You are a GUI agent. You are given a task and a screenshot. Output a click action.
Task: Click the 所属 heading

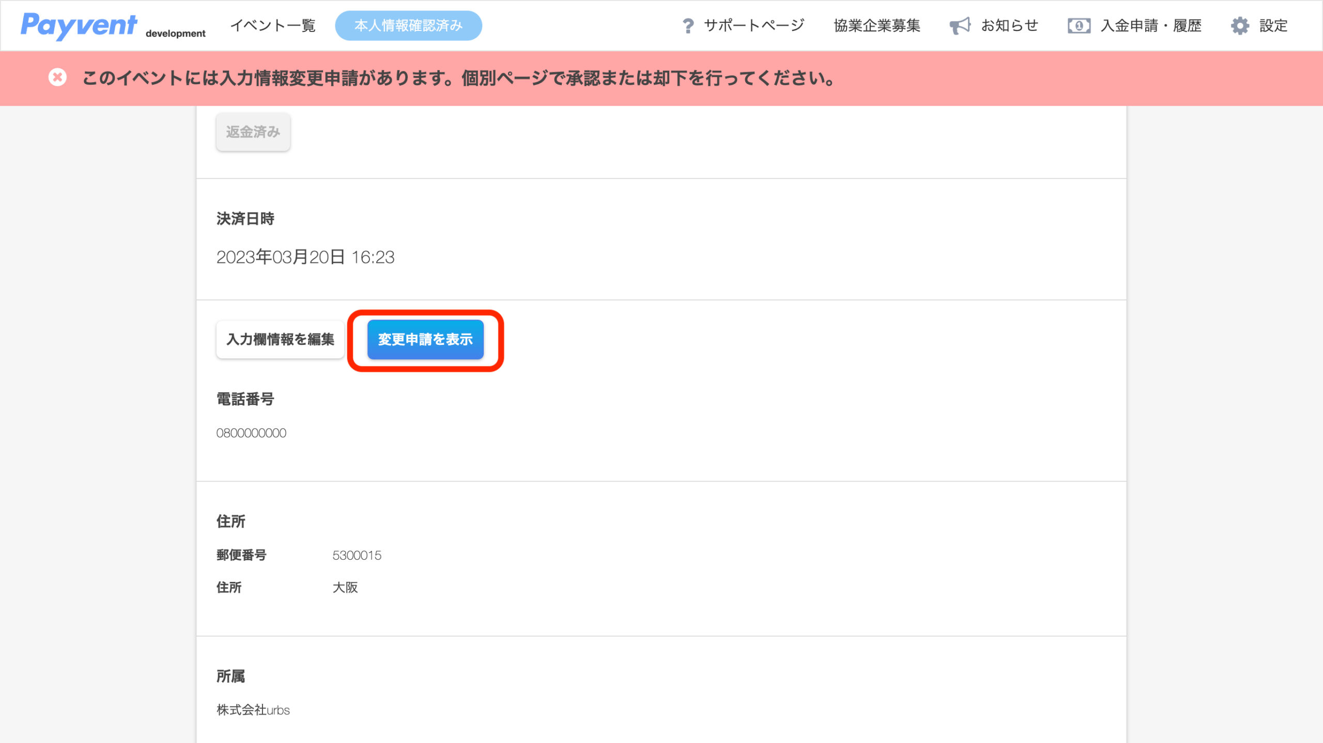pyautogui.click(x=230, y=676)
